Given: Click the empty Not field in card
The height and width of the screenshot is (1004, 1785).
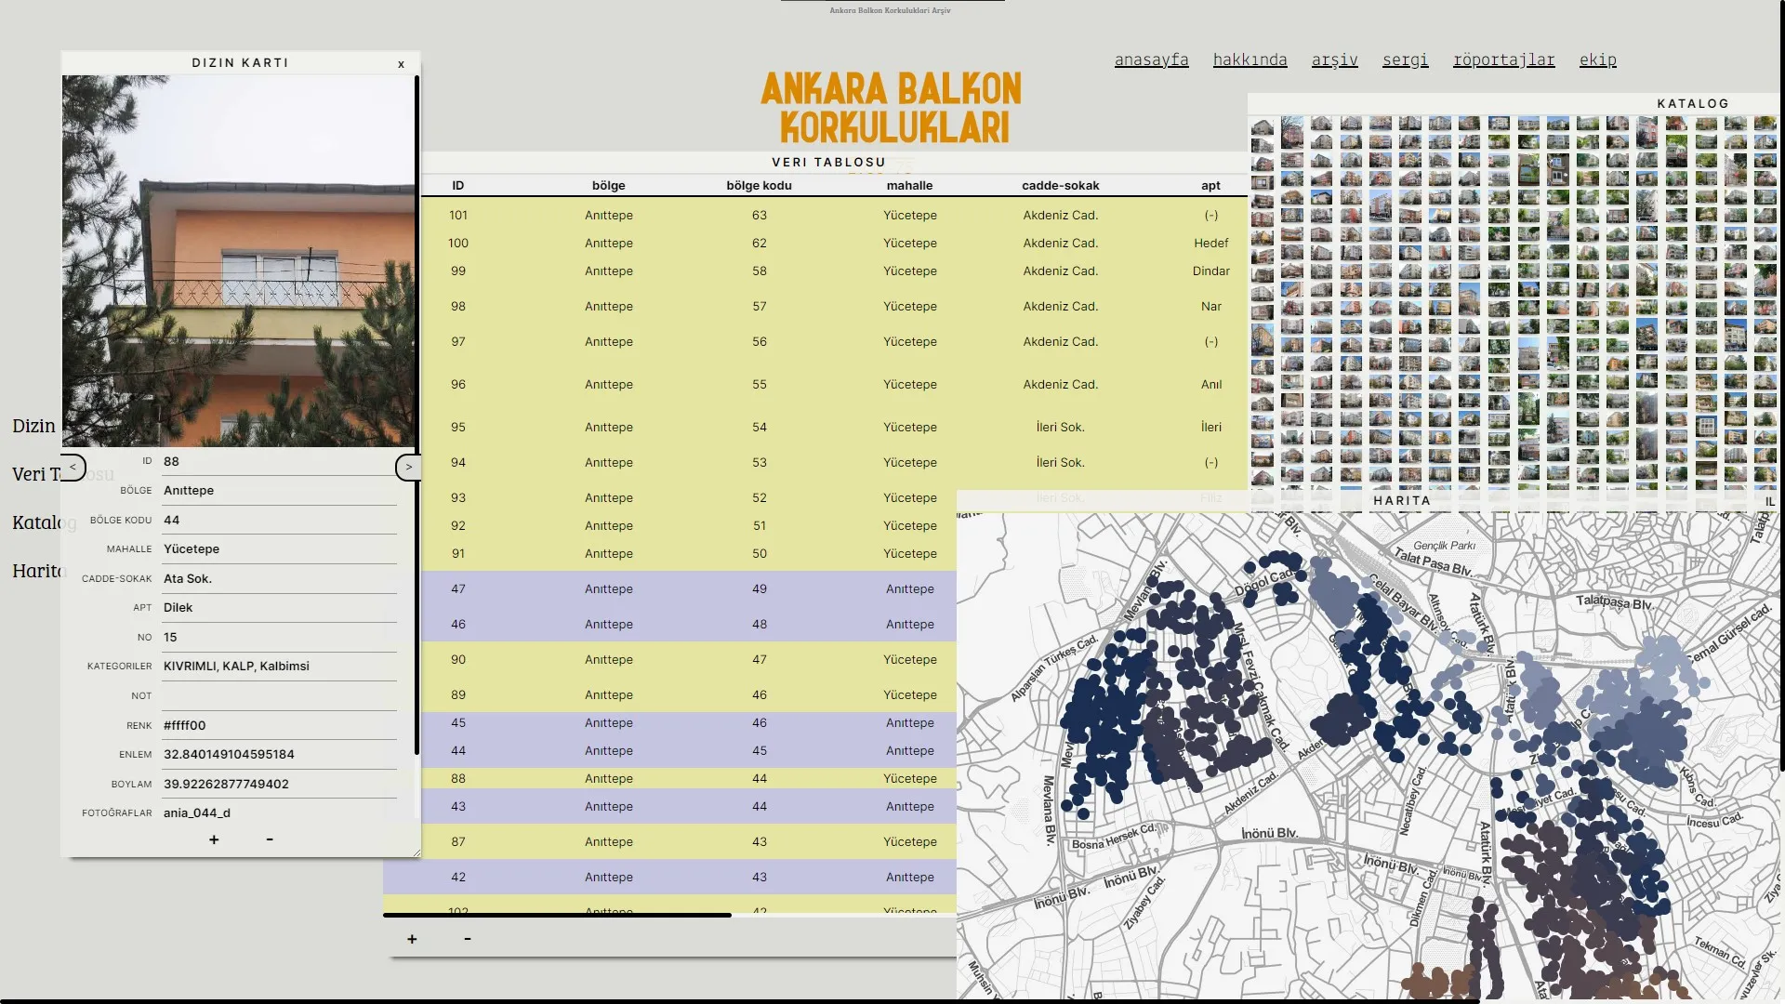Looking at the screenshot, I should point(279,695).
